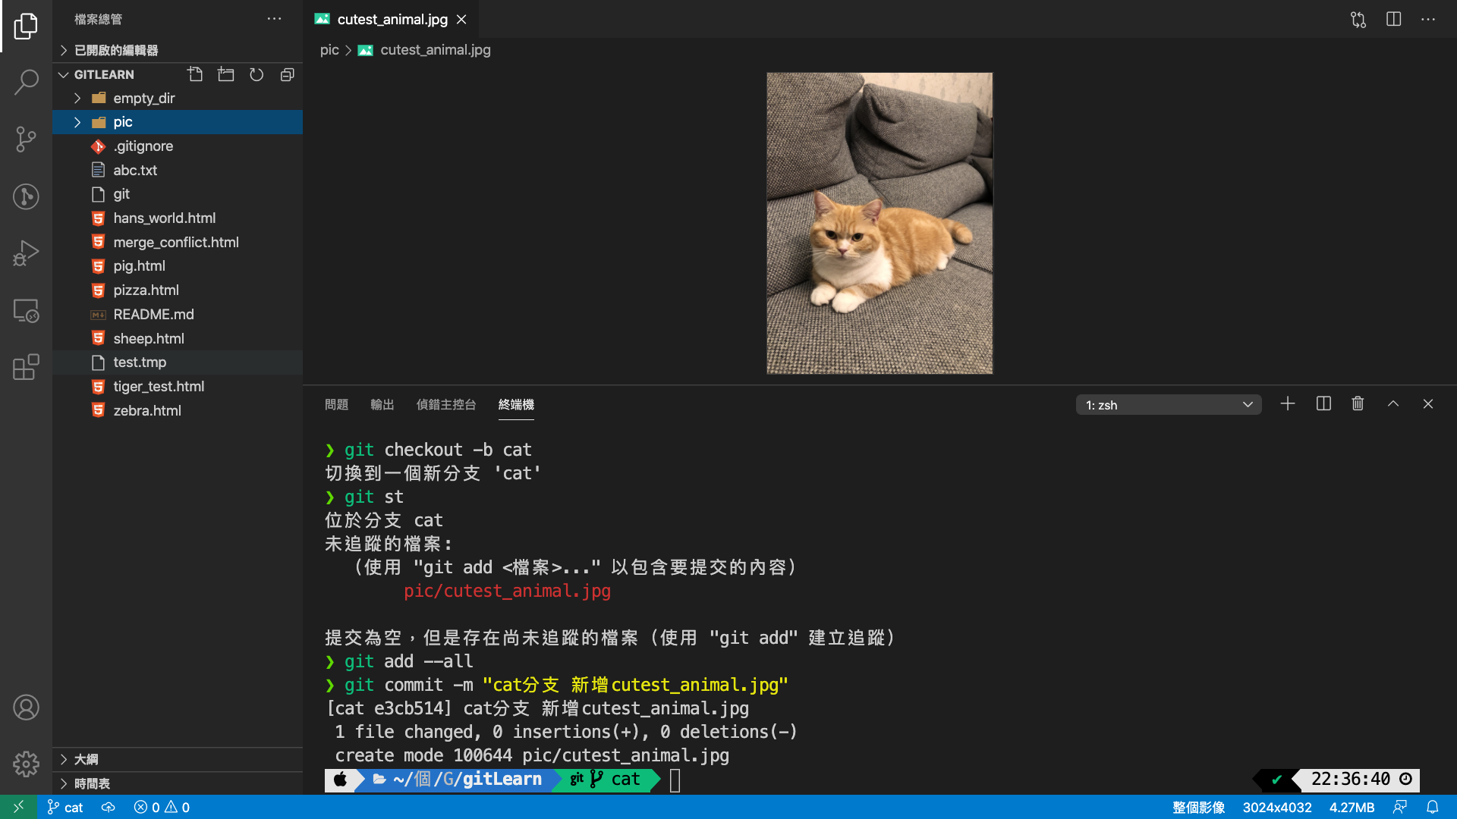Open the Remote Explorer view
Image resolution: width=1457 pixels, height=819 pixels.
click(26, 310)
